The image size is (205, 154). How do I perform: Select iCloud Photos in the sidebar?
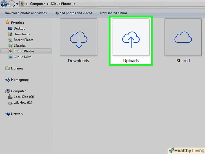tap(24, 51)
